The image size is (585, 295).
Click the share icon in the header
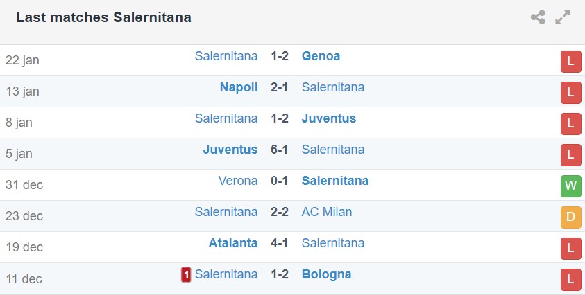(538, 18)
